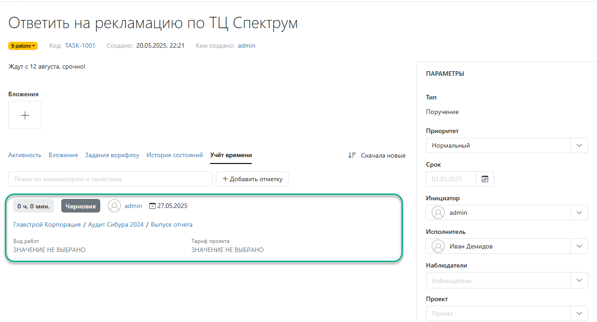
Task: Toggle 'Сначала новые' sorting
Action: point(383,155)
